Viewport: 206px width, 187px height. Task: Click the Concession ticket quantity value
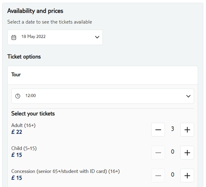[x=173, y=175]
